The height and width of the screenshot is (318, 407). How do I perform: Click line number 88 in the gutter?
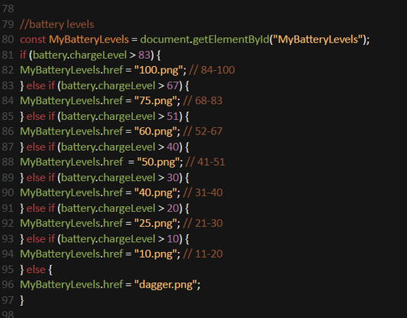click(8, 162)
